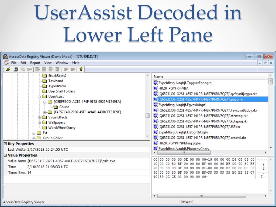
Task: Click the Count folder icon
Action: [56, 107]
